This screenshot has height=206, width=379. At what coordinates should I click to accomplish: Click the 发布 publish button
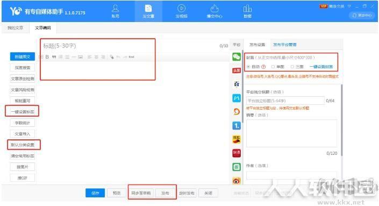coord(165,193)
